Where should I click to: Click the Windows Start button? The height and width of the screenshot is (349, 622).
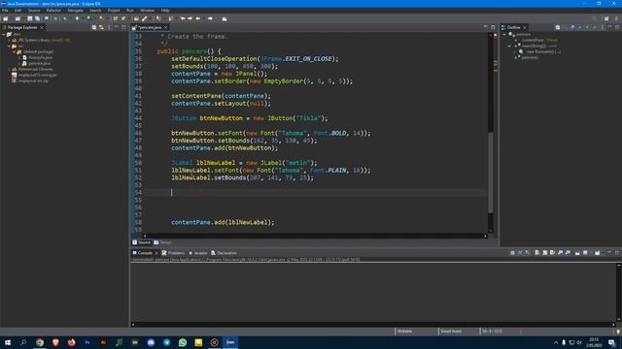point(8,342)
